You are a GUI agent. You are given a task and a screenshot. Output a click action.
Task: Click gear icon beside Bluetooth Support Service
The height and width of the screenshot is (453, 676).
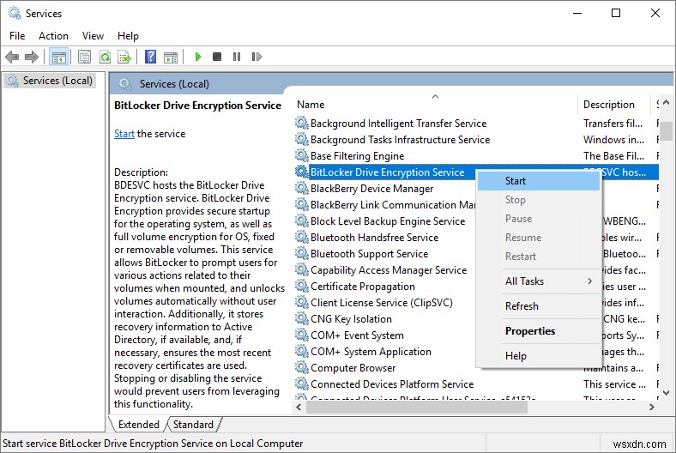(301, 253)
